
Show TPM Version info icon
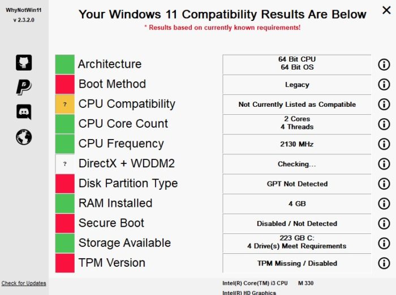pyautogui.click(x=384, y=263)
